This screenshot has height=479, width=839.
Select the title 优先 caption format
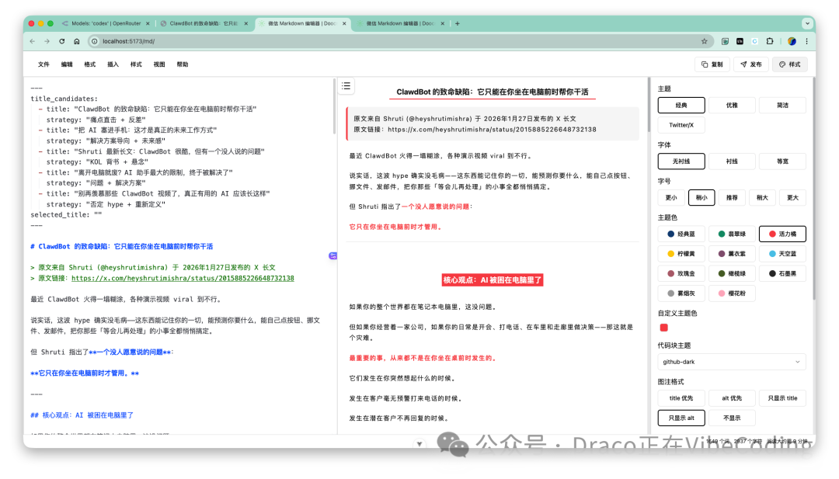(x=681, y=397)
